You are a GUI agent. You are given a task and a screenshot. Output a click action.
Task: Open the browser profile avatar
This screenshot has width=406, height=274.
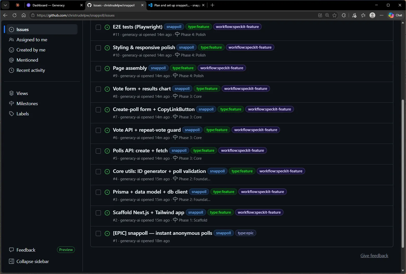coord(372,15)
